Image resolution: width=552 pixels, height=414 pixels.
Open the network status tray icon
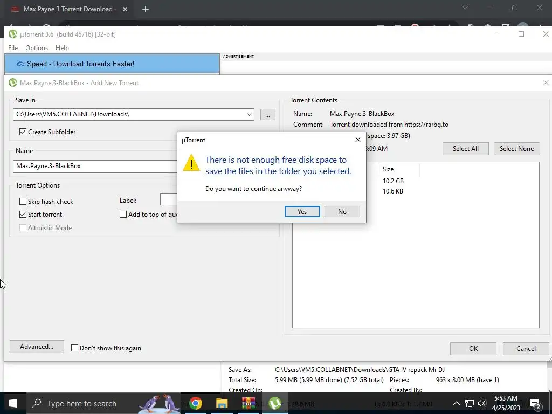click(x=470, y=403)
